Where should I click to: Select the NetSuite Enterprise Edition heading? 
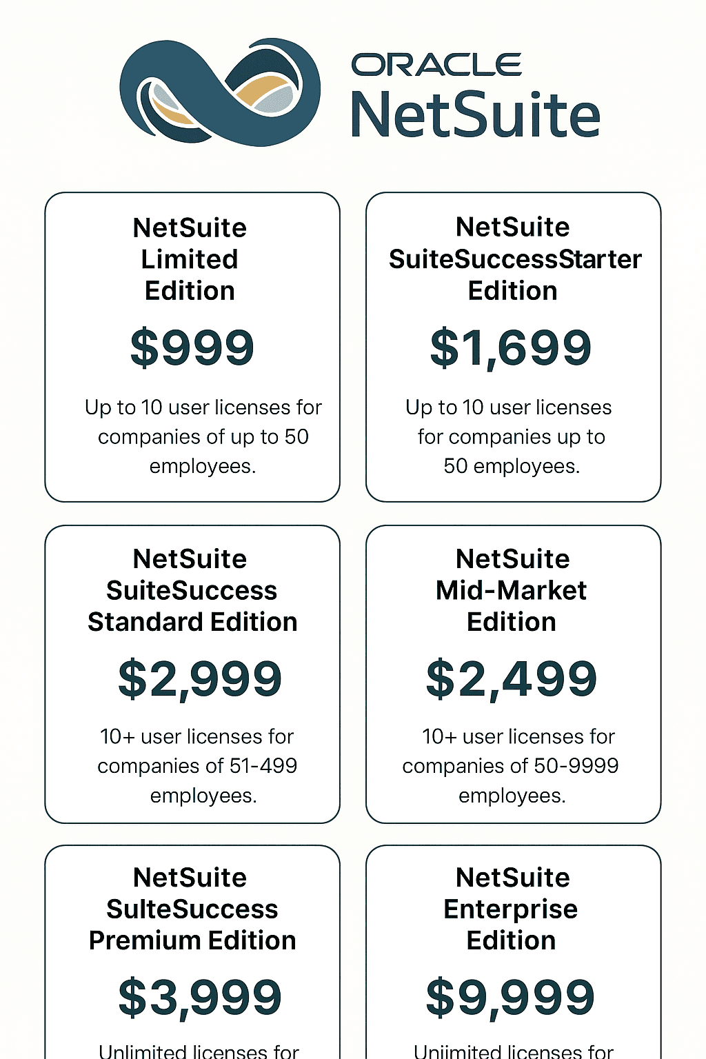[x=512, y=909]
